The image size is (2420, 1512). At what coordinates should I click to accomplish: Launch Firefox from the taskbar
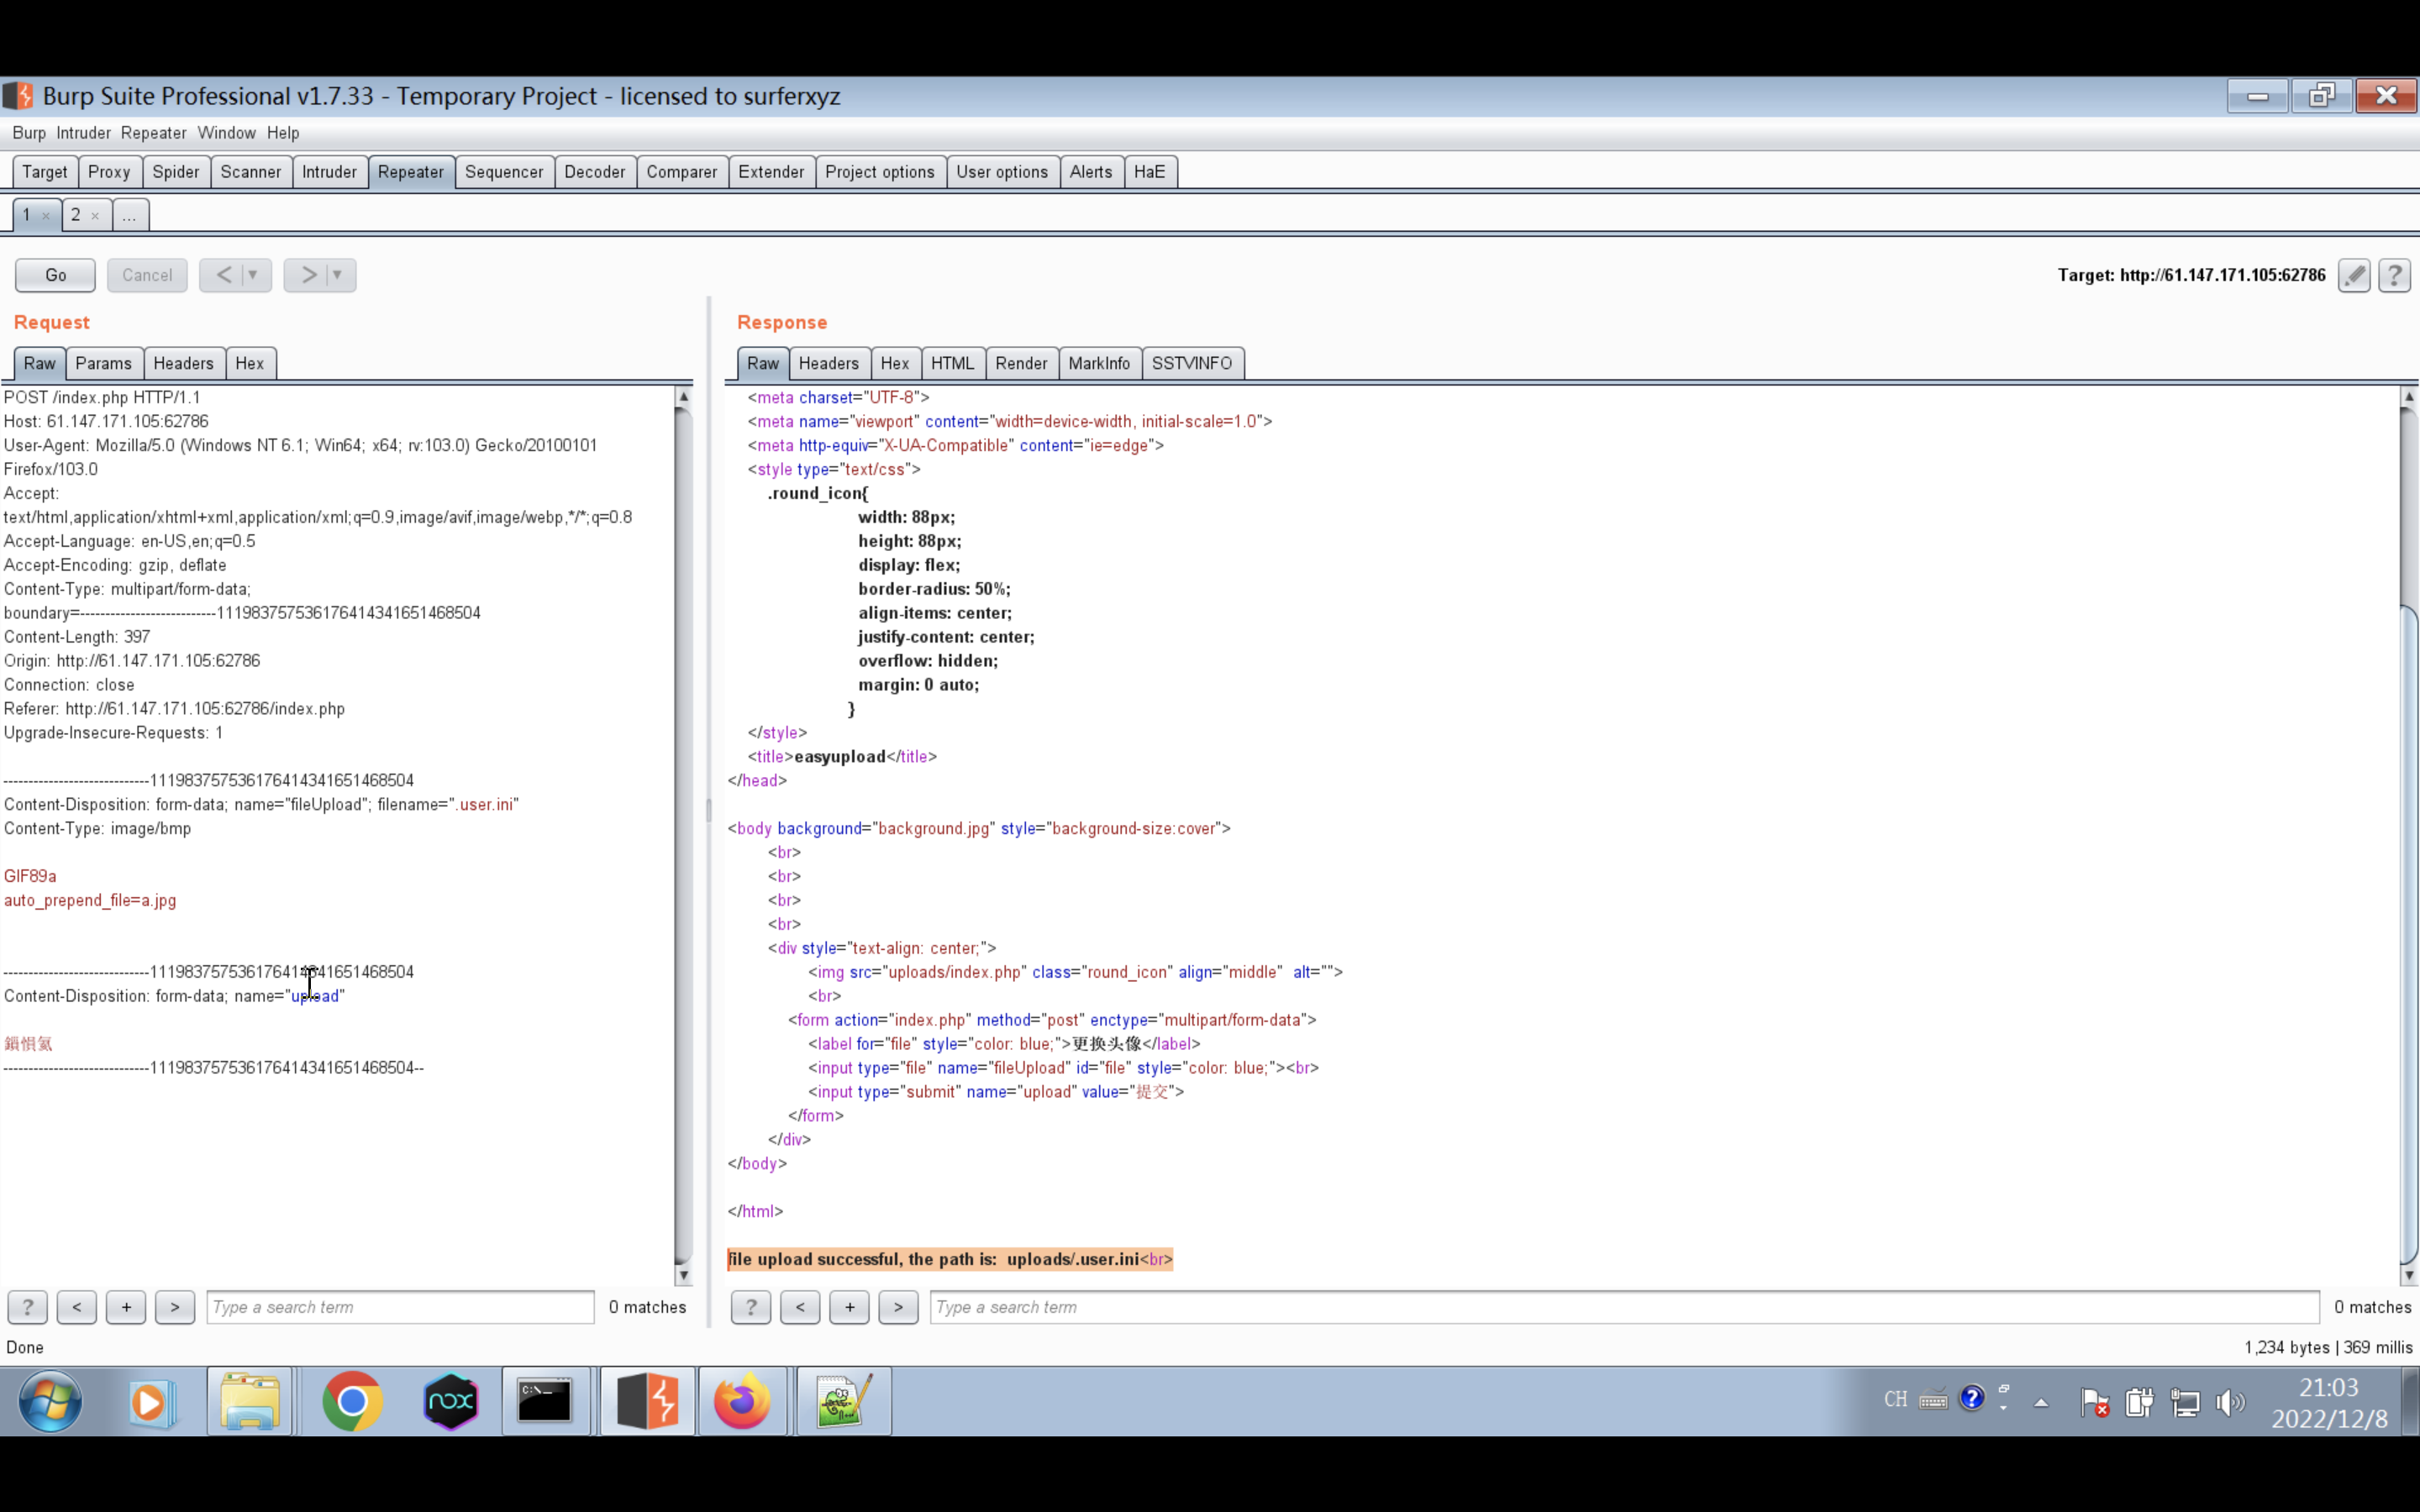742,1401
